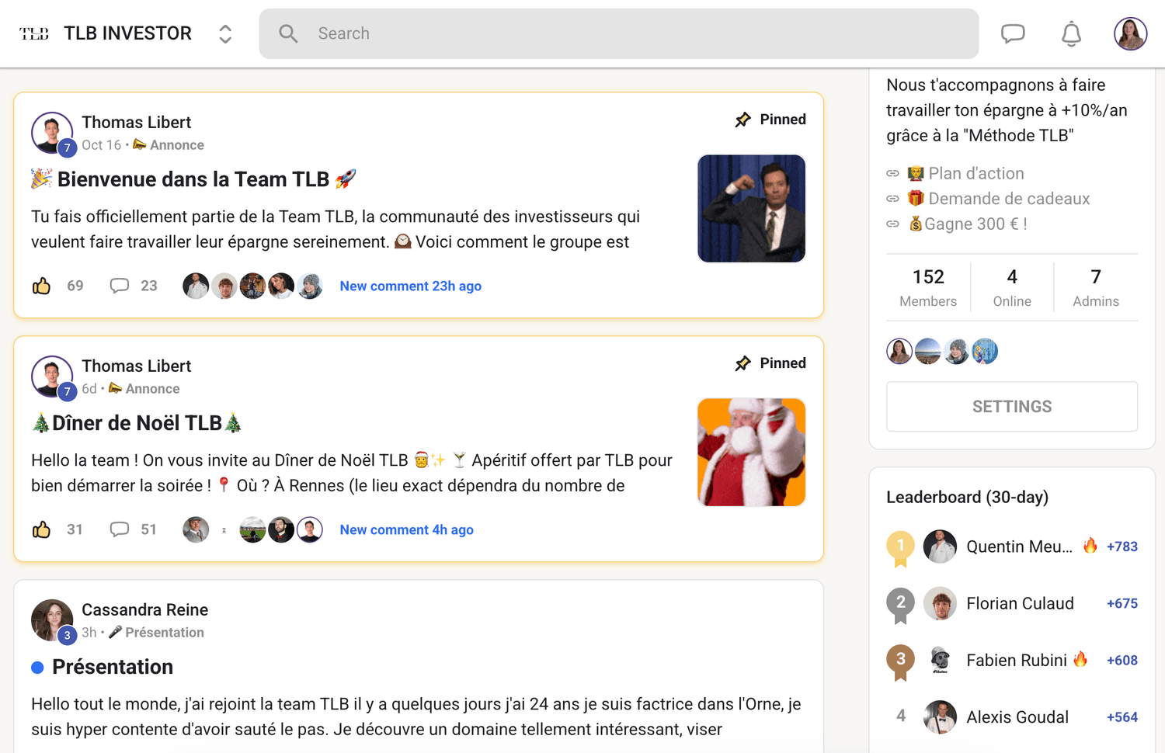The height and width of the screenshot is (753, 1165).
Task: Click Florian Culaud's leaderboard avatar
Action: [940, 603]
